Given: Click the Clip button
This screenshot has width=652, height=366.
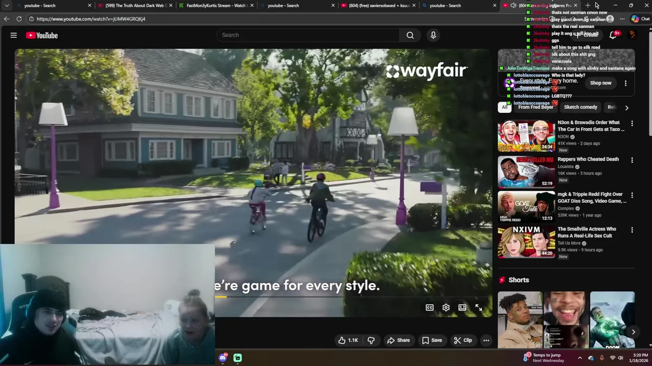Looking at the screenshot, I should [x=463, y=340].
